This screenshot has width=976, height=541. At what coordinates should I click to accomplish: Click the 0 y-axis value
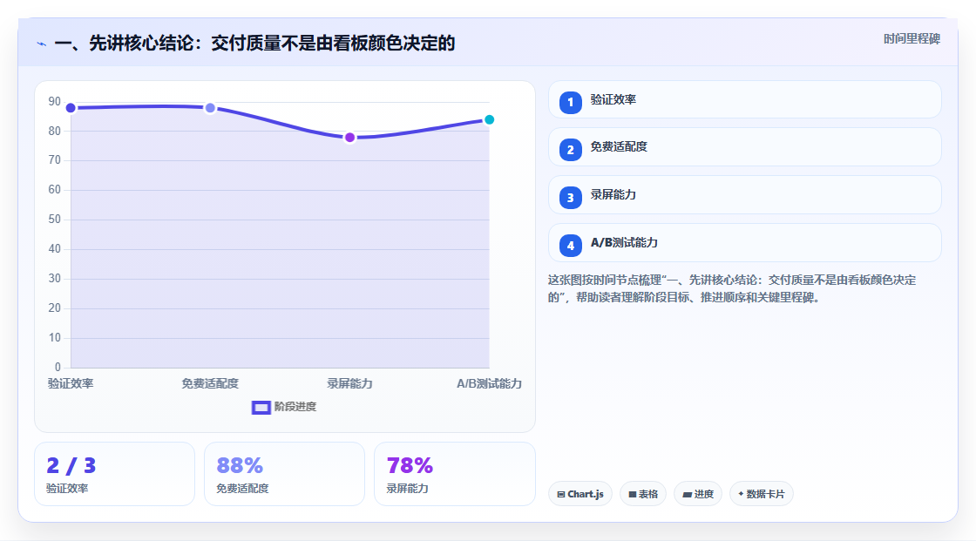(58, 368)
